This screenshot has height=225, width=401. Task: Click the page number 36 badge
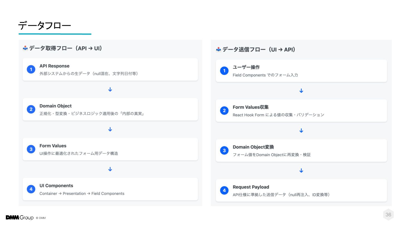388,214
